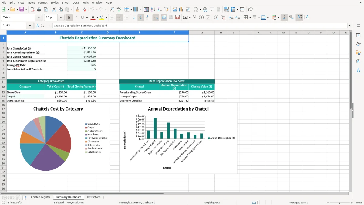The height and width of the screenshot is (205, 364).
Task: Select the row 13 header
Action: [3, 92]
